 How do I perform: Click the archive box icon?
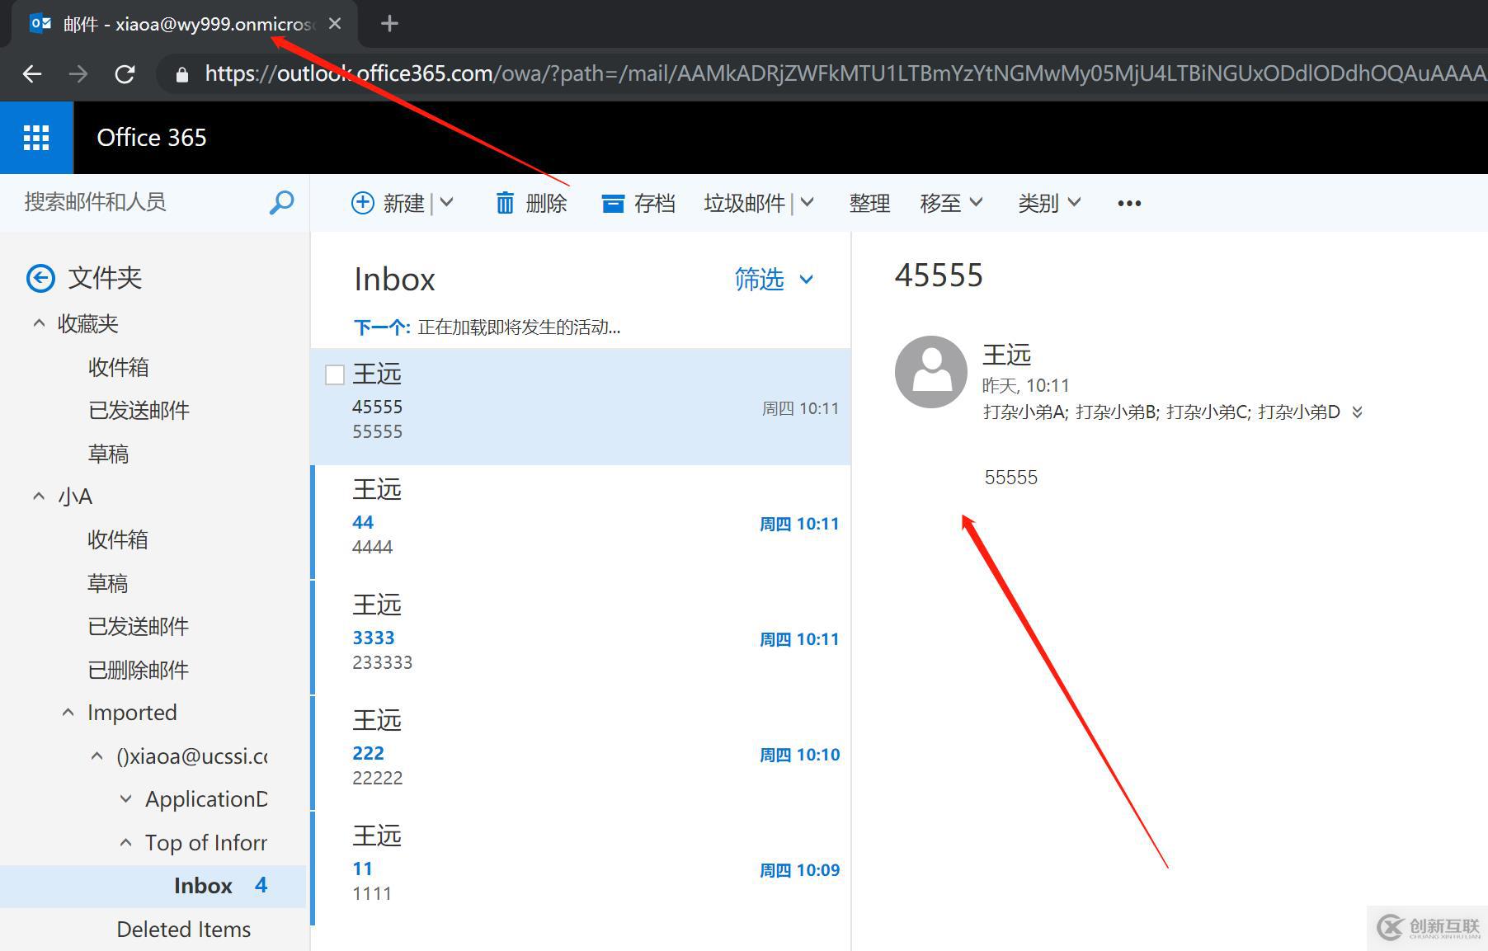[x=613, y=203]
